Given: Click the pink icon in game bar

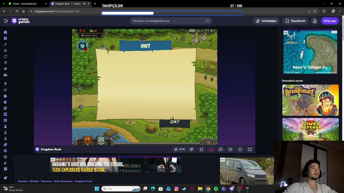Looking at the screenshot, I should point(211,149).
